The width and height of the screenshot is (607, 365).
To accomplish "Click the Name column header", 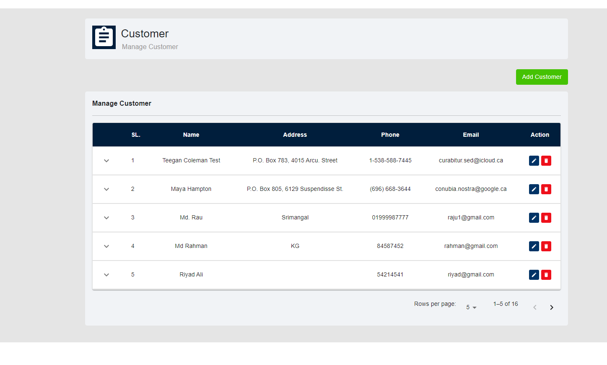I will 191,135.
